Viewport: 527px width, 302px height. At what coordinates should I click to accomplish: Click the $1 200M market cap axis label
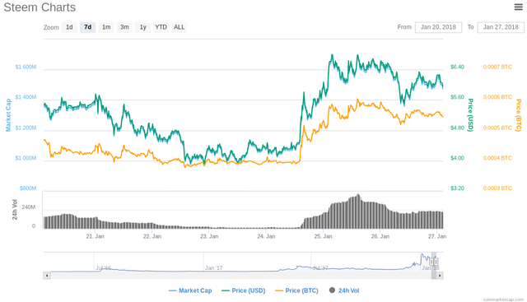coord(26,128)
